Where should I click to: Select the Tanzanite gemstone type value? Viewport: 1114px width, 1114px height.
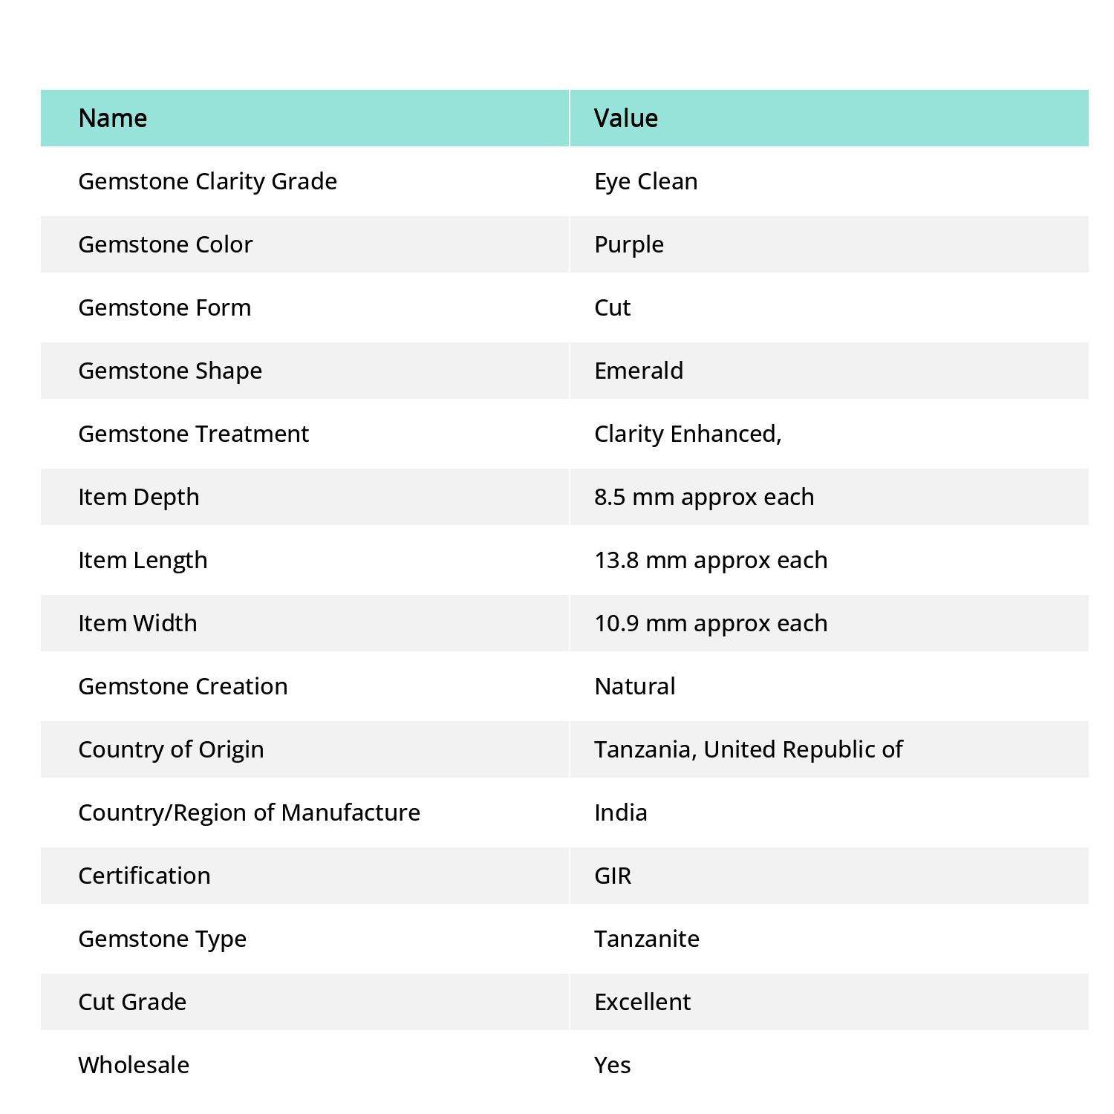tap(647, 939)
